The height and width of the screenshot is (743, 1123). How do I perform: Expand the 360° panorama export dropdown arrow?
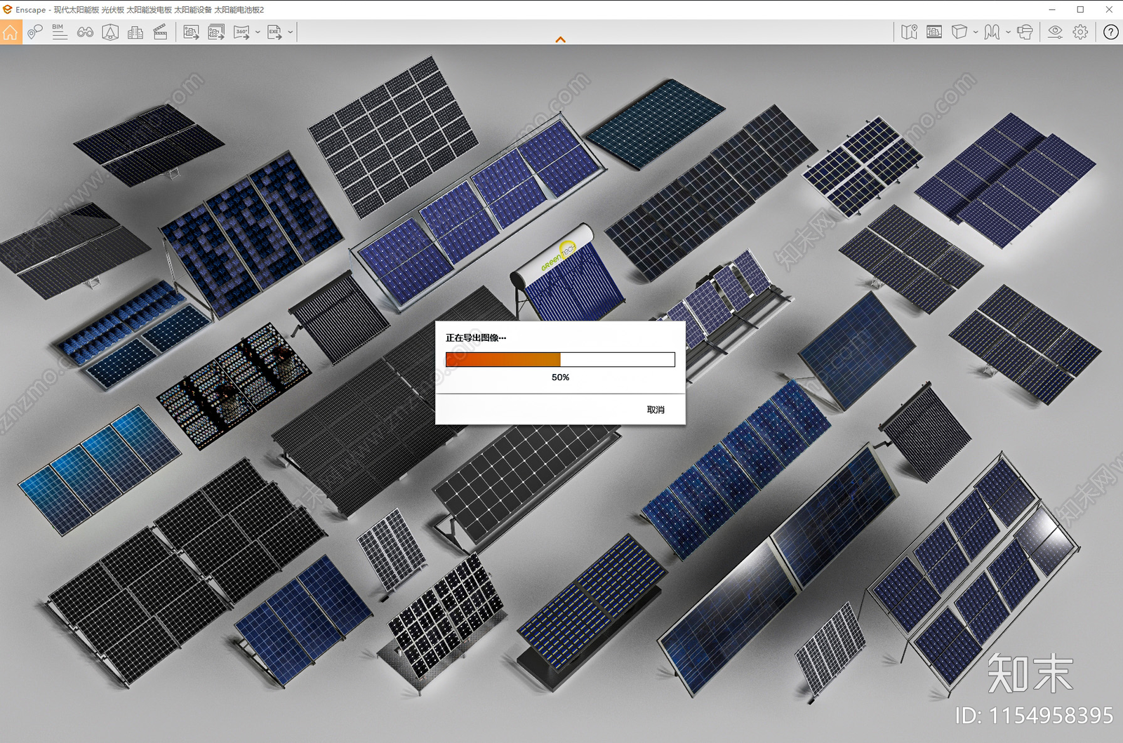click(258, 32)
